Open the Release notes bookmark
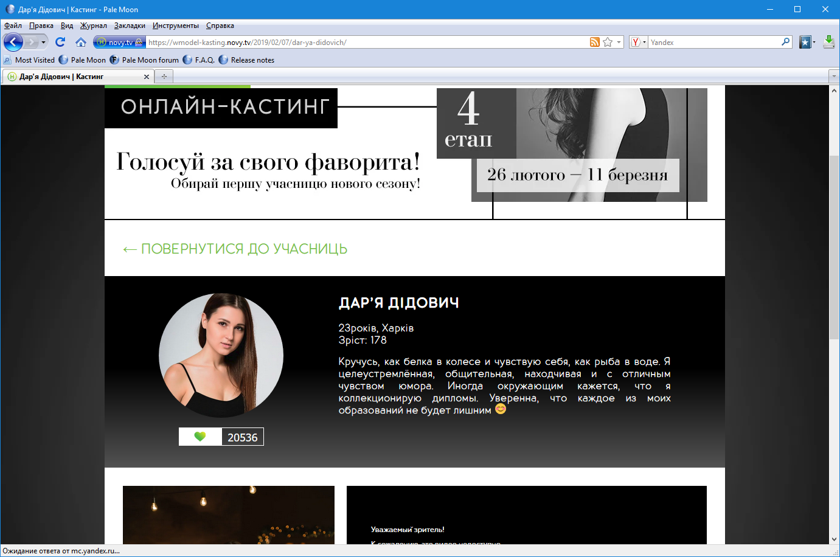 [x=246, y=60]
